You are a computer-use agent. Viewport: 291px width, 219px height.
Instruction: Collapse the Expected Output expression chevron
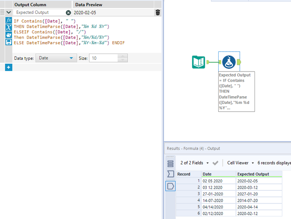[8, 13]
